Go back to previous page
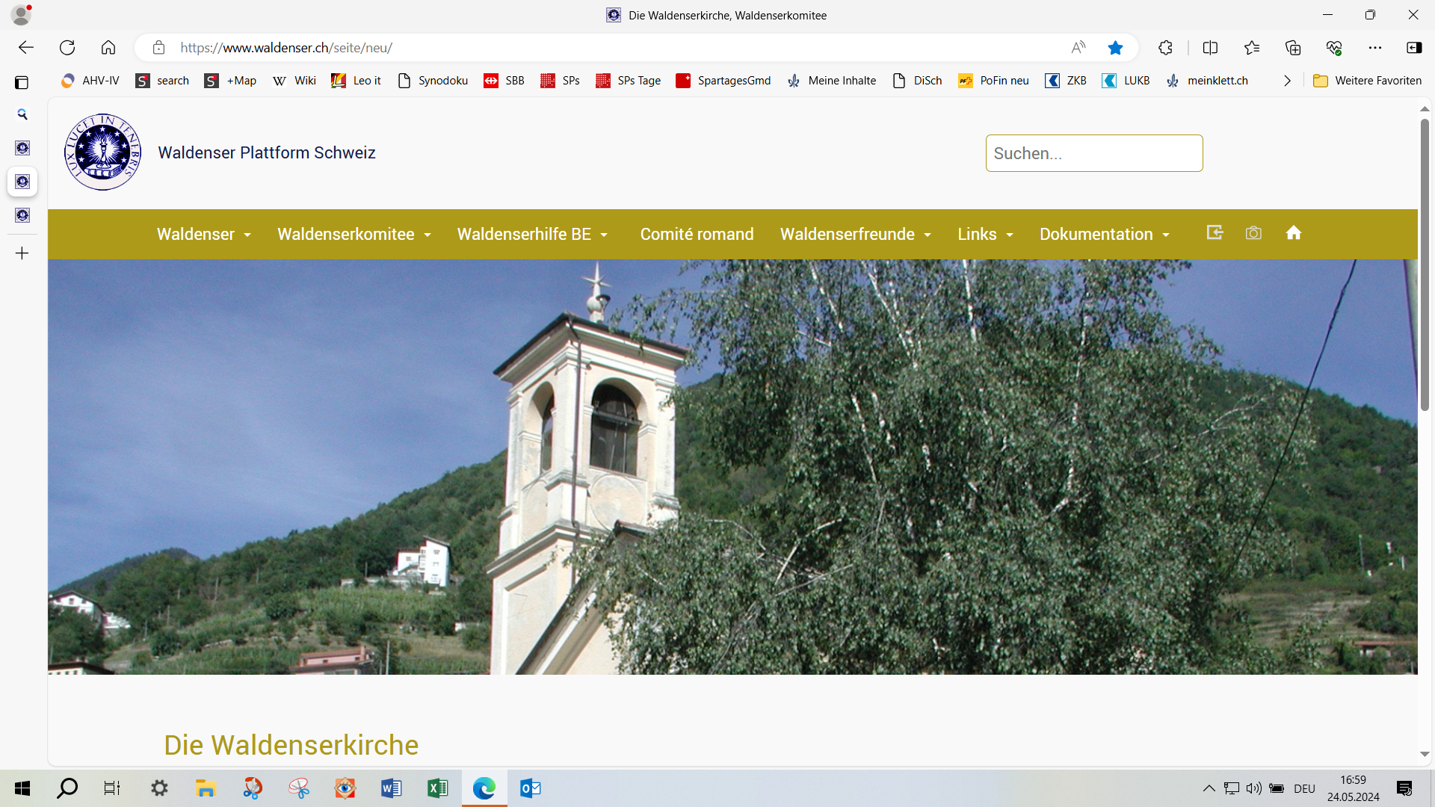 click(26, 48)
